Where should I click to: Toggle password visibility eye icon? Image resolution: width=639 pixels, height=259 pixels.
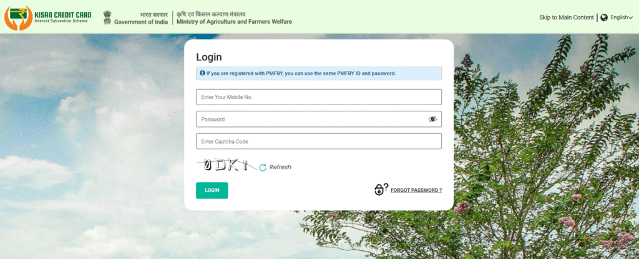tap(432, 119)
